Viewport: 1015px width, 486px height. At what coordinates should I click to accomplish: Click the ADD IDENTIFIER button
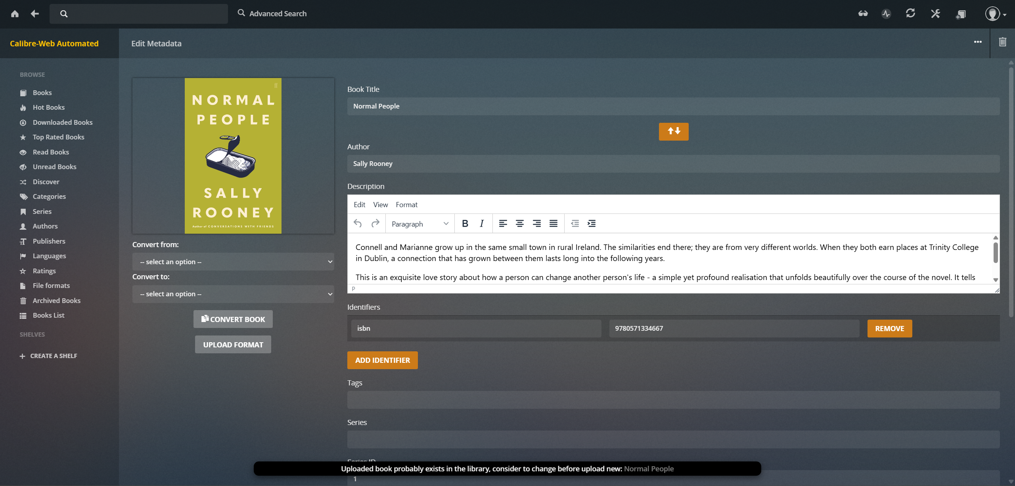tap(382, 360)
